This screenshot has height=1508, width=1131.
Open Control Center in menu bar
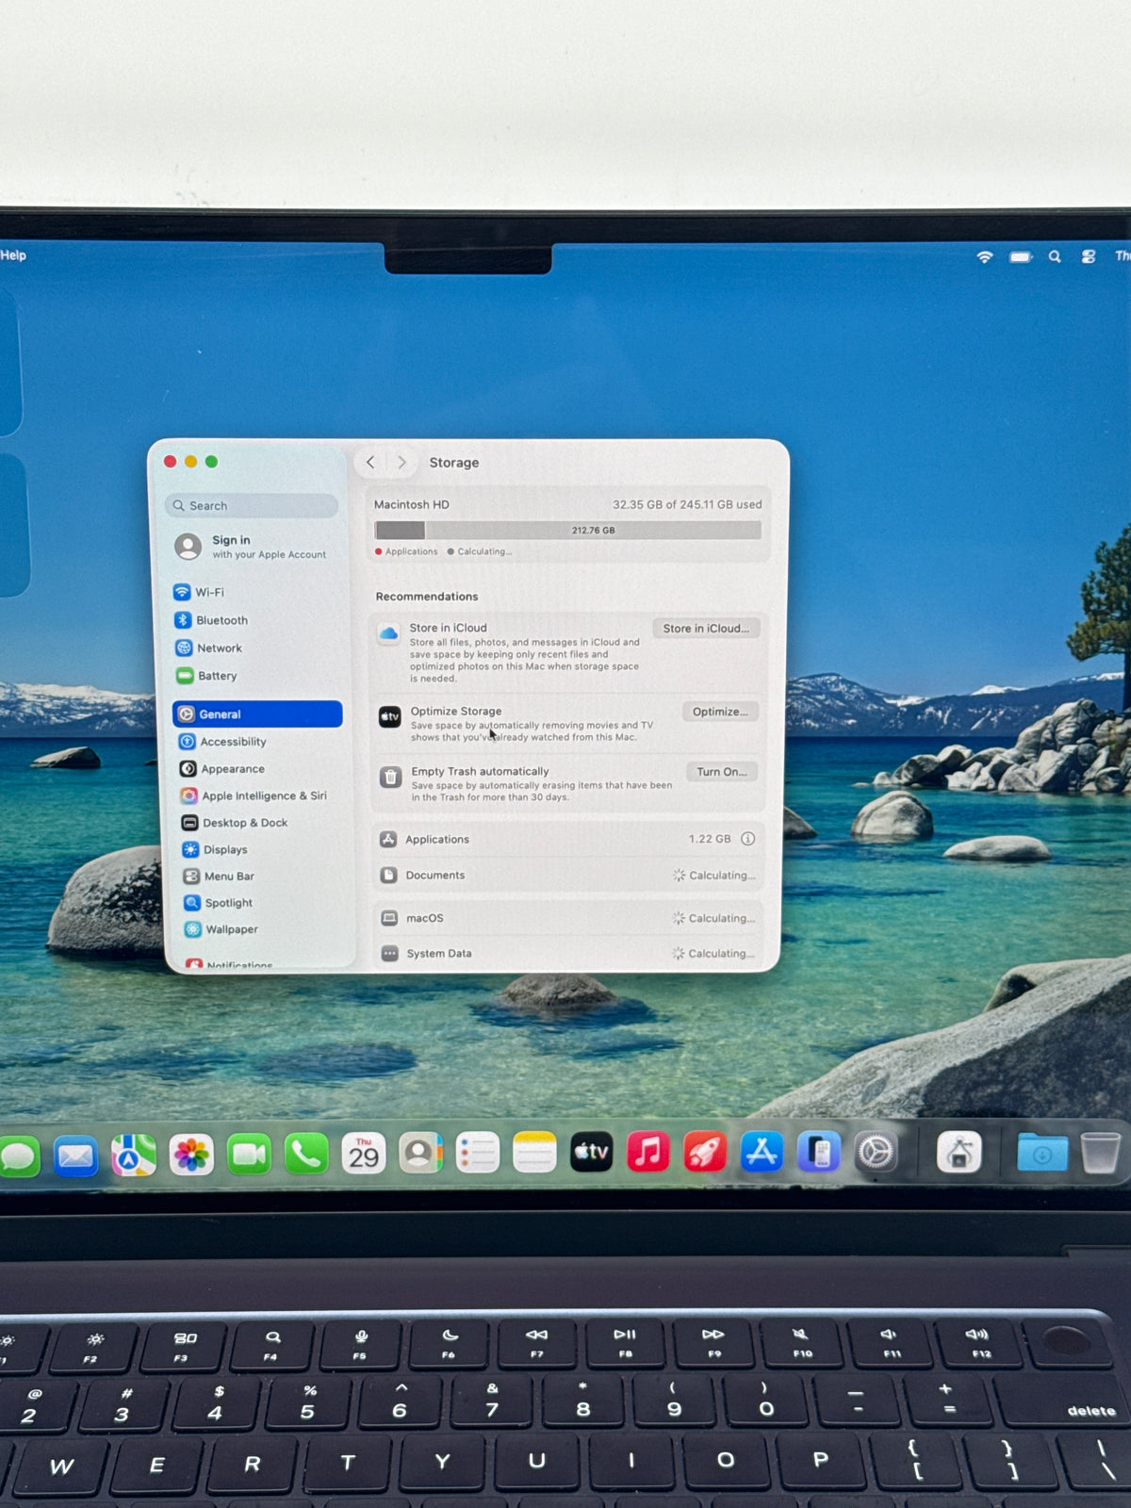(1089, 256)
